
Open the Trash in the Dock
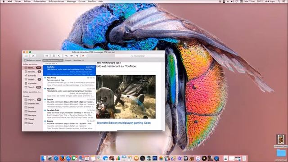pos(244,158)
